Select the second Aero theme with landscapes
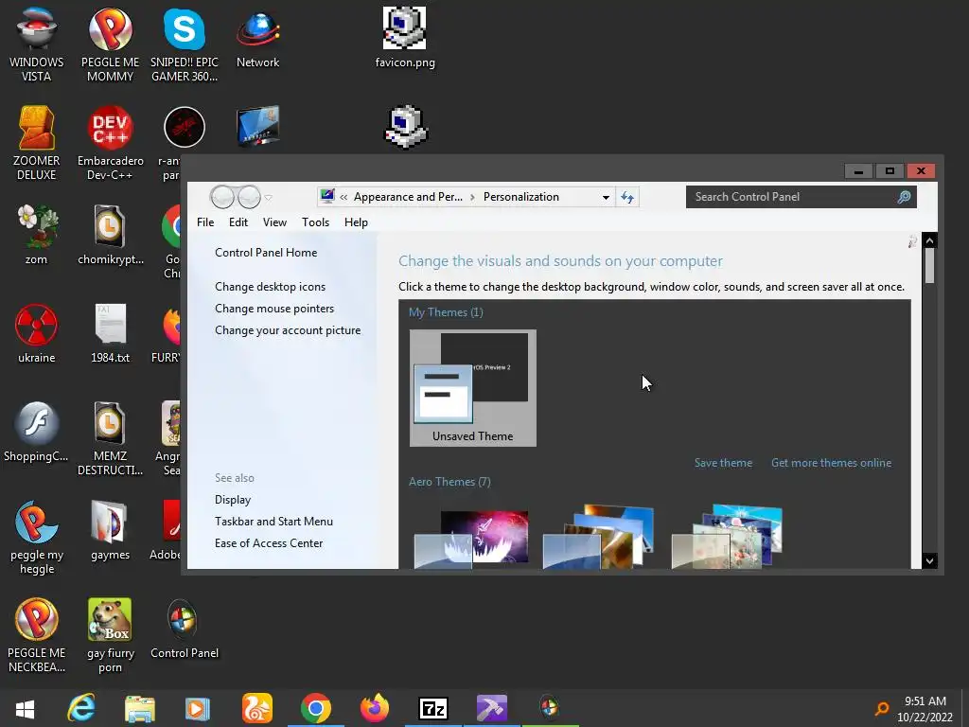The width and height of the screenshot is (969, 727). [598, 537]
